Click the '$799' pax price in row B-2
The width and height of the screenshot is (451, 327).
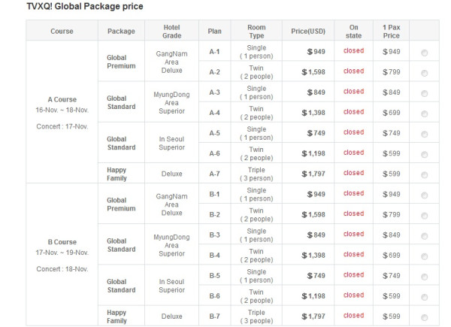coord(391,214)
